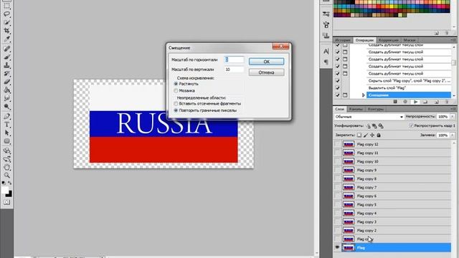
Task: Click the Actions panel scrollbar thumb
Action: [454, 62]
